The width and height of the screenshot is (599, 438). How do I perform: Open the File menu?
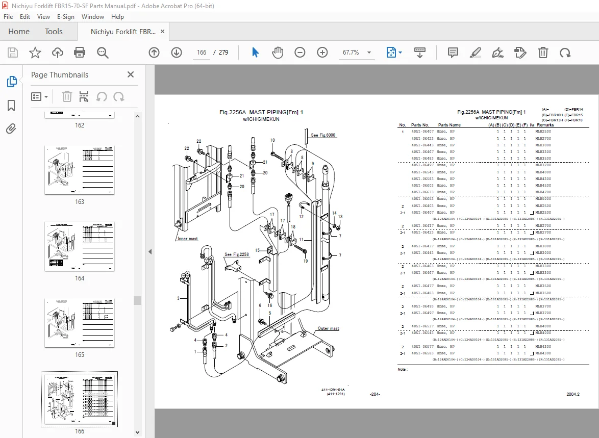pos(8,17)
